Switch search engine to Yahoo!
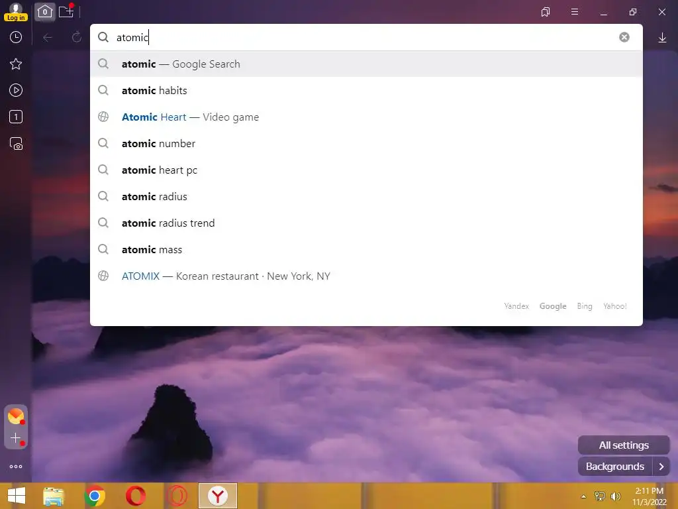 (615, 306)
